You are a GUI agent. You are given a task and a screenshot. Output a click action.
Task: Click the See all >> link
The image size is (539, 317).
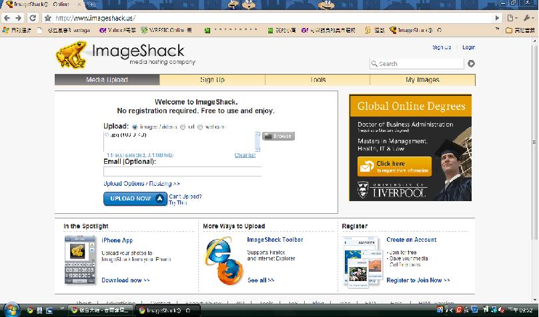[261, 280]
